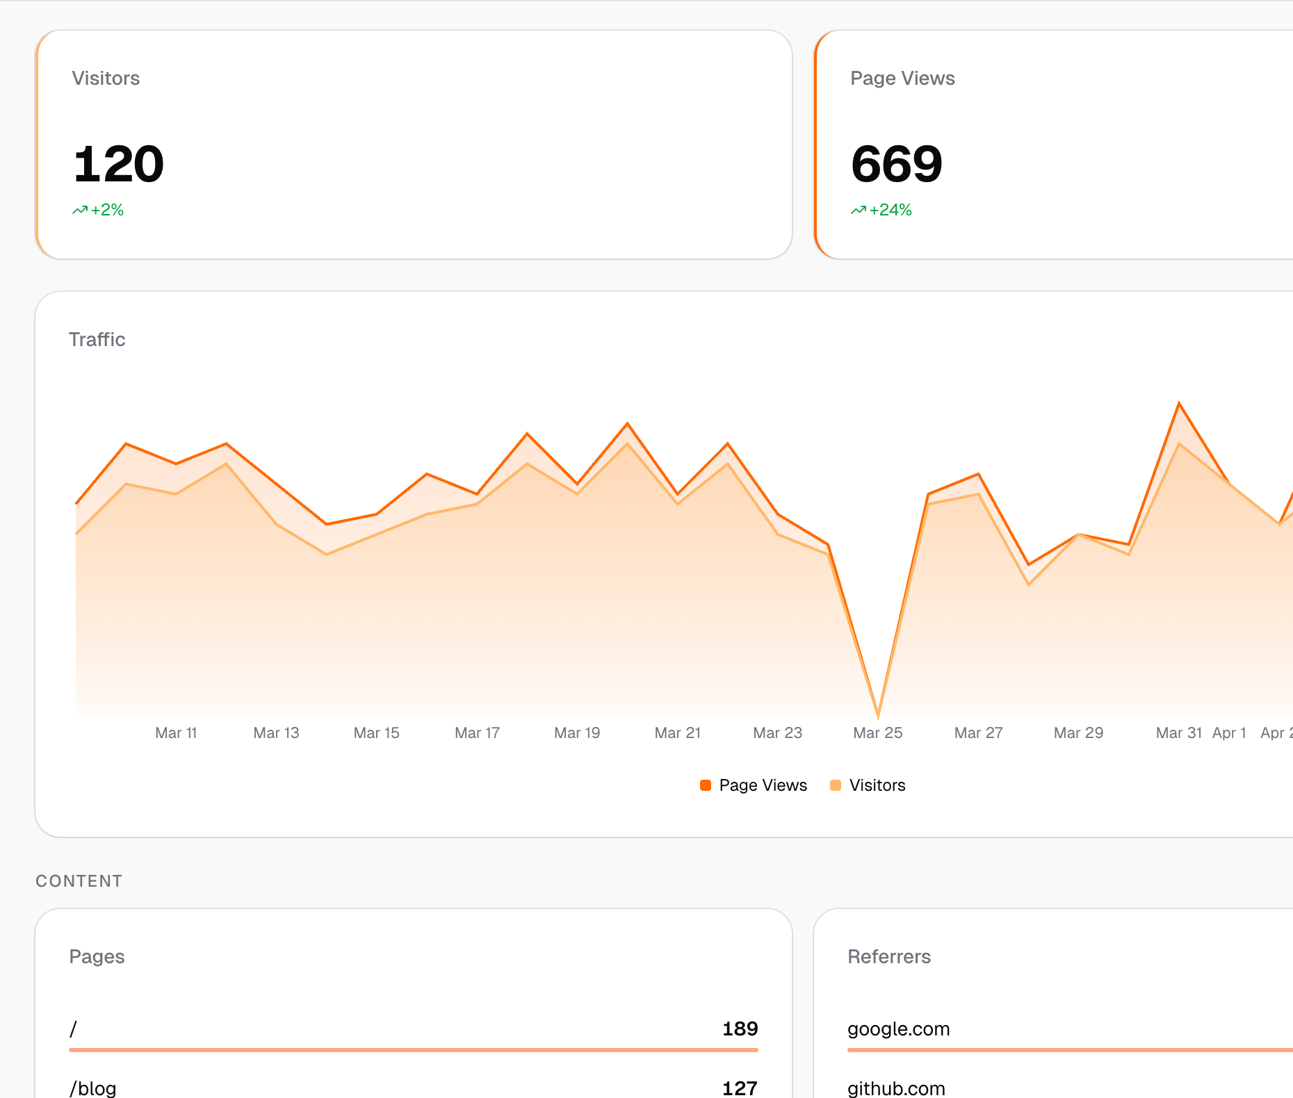The height and width of the screenshot is (1098, 1293).
Task: Click the Referrers panel heading
Action: coord(889,957)
